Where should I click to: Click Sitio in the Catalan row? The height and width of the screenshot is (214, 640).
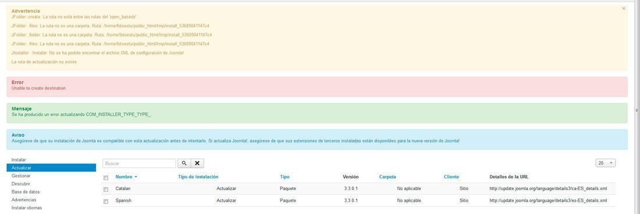(464, 189)
